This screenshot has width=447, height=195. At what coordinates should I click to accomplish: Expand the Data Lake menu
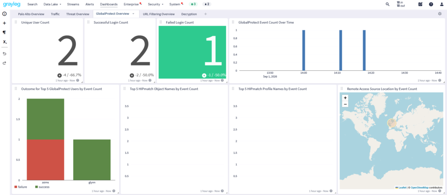pyautogui.click(x=52, y=4)
